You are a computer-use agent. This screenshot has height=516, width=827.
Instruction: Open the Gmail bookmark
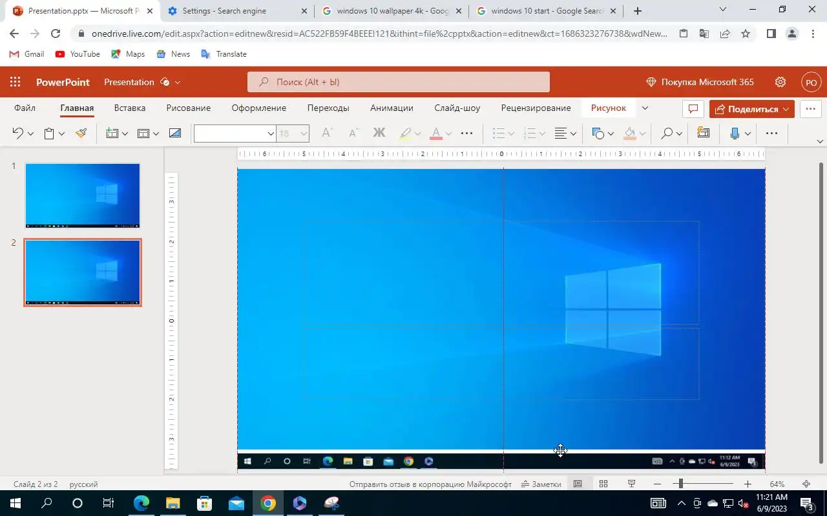(x=27, y=54)
